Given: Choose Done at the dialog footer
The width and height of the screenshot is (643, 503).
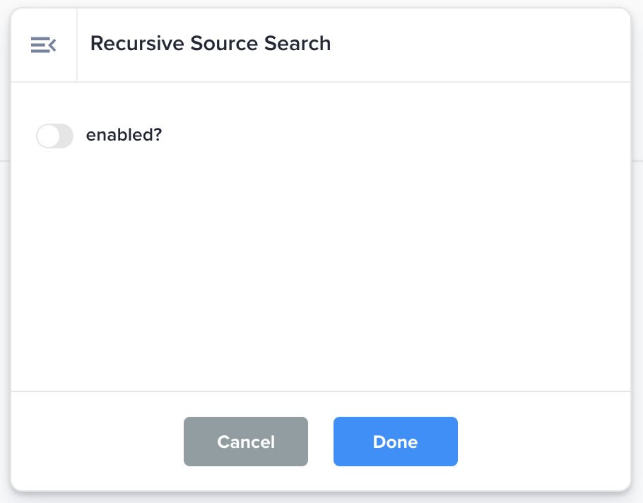Looking at the screenshot, I should [x=395, y=442].
